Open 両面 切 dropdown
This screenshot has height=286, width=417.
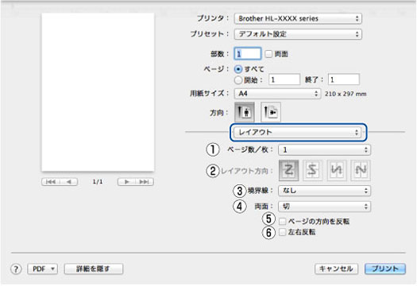tap(324, 207)
